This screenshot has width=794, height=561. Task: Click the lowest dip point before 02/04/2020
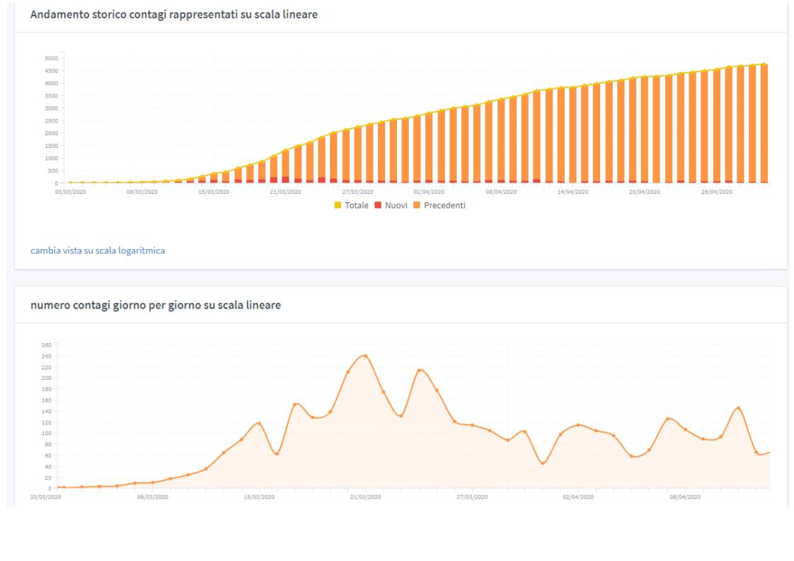(x=543, y=463)
